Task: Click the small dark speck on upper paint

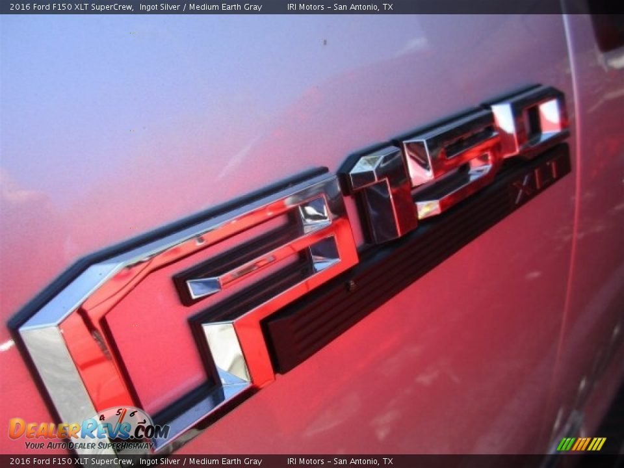Action: [x=324, y=42]
